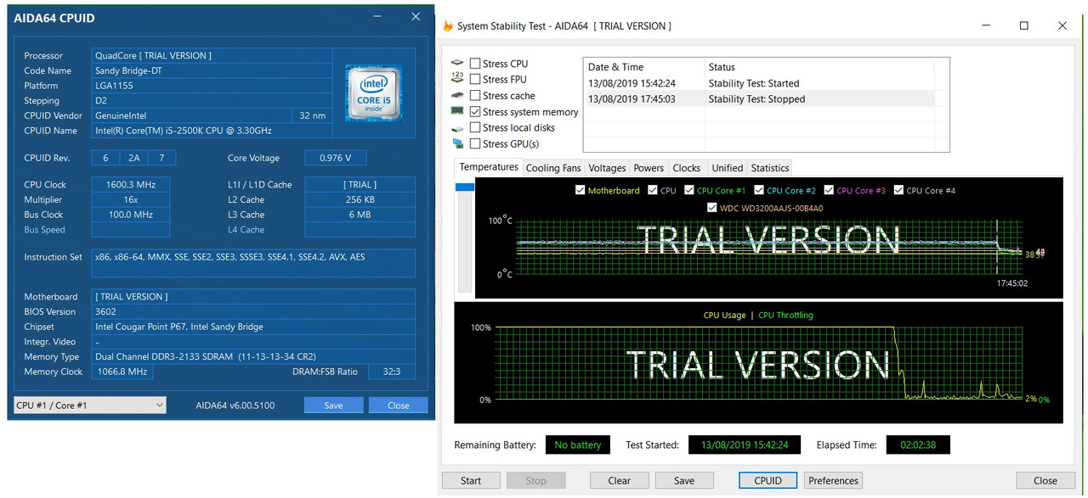
Task: Toggle CPU Core #2 graph checkbox
Action: point(759,190)
